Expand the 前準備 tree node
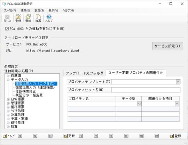Image resolution: width=188 pixels, height=145 pixels. click(8, 76)
